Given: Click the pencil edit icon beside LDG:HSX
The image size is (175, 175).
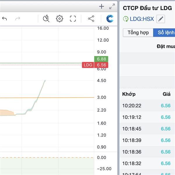Looking at the screenshot, I should [x=161, y=19].
